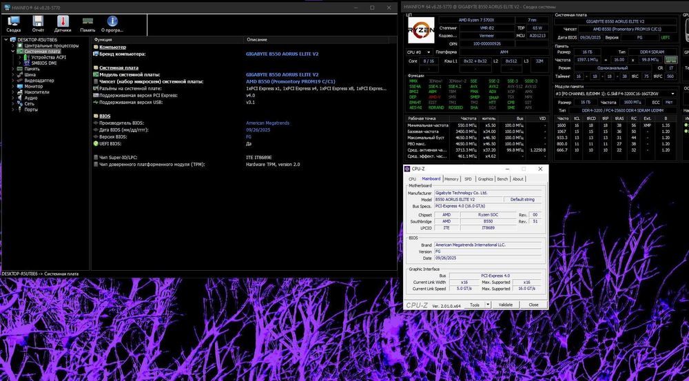The height and width of the screenshot is (381, 689).
Task: Expand the Сеть tree node
Action: 13,104
